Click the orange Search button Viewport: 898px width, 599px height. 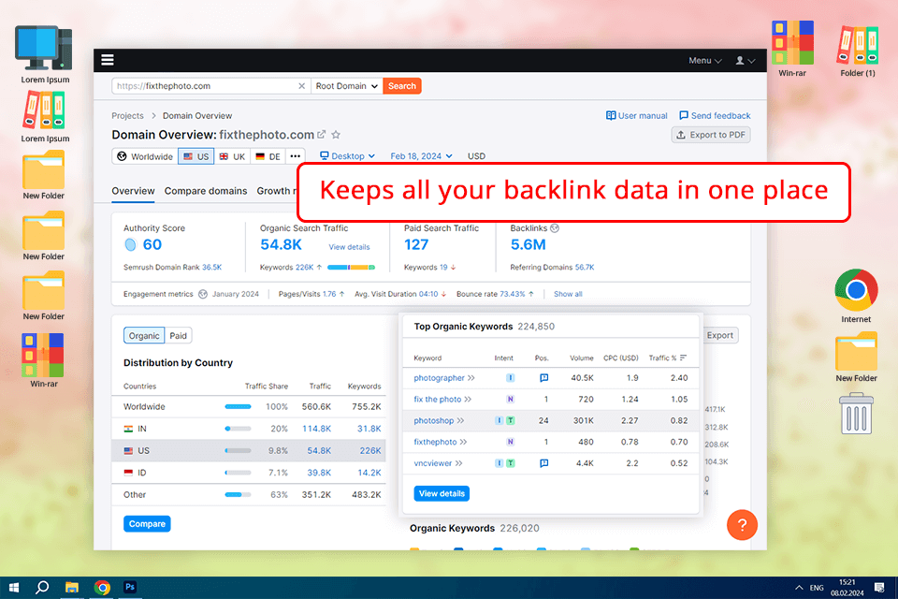pyautogui.click(x=402, y=86)
